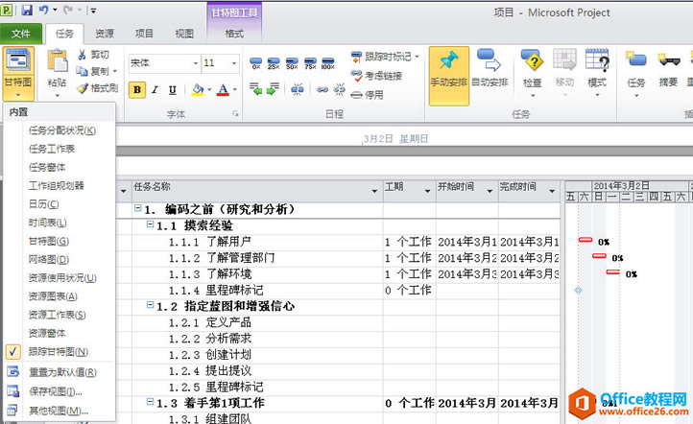Screen dimensions: 693x424
Task: Click the Indent task green right arrow
Action: [x=273, y=89]
